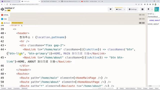The image size is (160, 90).
Task: Open HTML editor dropdown menu
Action: (143, 15)
